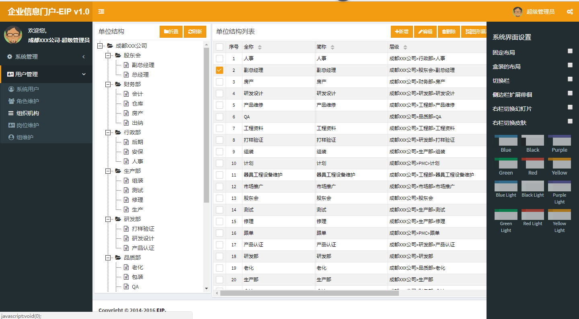Screen dimensions: 579x319
Task: Tick the select-all checkbox in table header
Action: (x=220, y=47)
